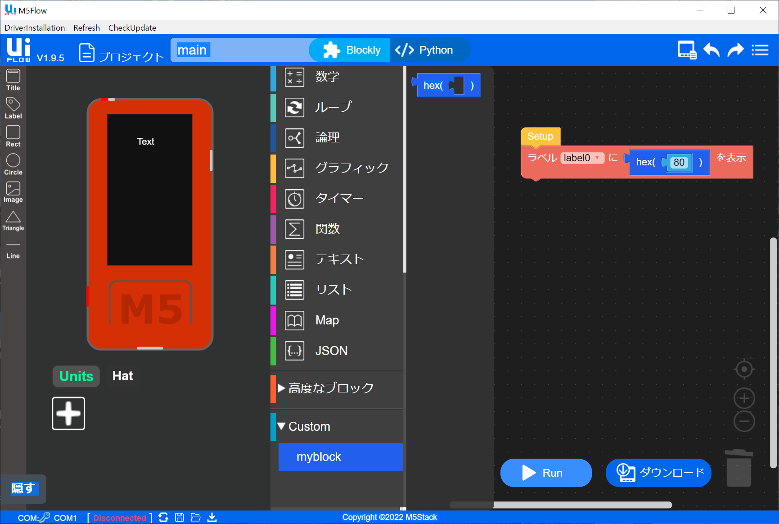779x524 pixels.
Task: Click the 隠す hide button
Action: (x=23, y=489)
